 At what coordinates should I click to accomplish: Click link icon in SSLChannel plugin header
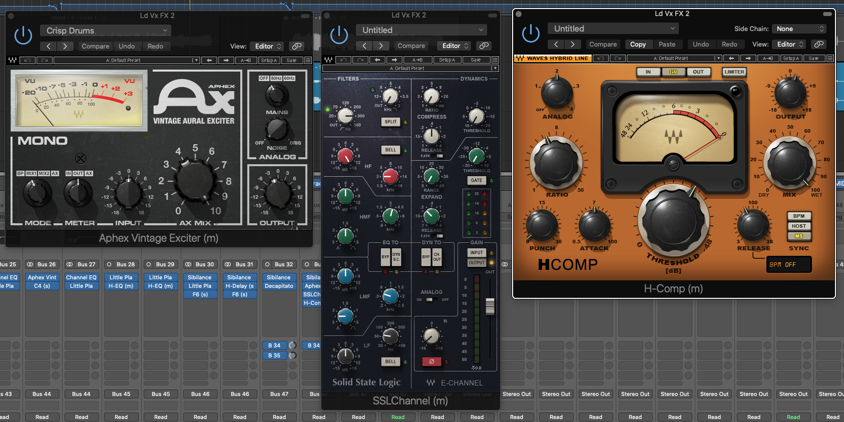click(x=484, y=46)
